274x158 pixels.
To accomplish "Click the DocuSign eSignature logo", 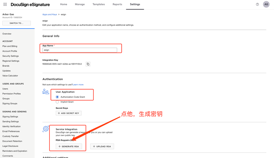I will coord(30,5).
